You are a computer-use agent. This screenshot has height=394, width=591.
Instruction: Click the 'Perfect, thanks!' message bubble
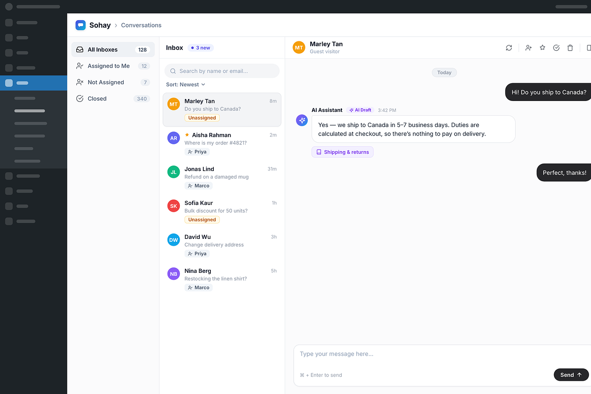pyautogui.click(x=563, y=173)
